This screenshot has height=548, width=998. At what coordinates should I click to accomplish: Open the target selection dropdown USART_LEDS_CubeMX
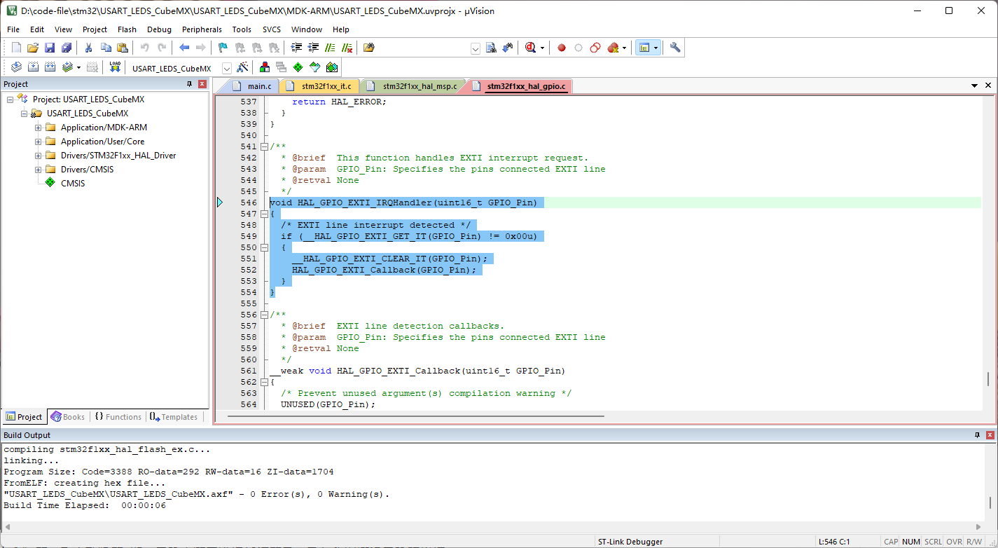click(227, 69)
